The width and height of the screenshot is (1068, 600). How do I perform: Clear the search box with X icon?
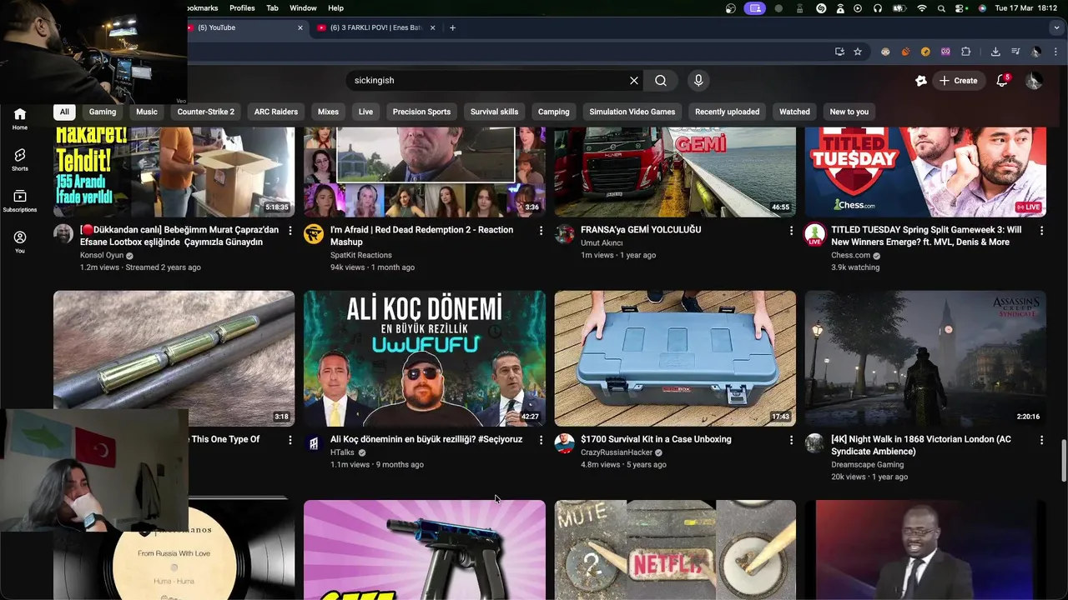click(x=634, y=81)
